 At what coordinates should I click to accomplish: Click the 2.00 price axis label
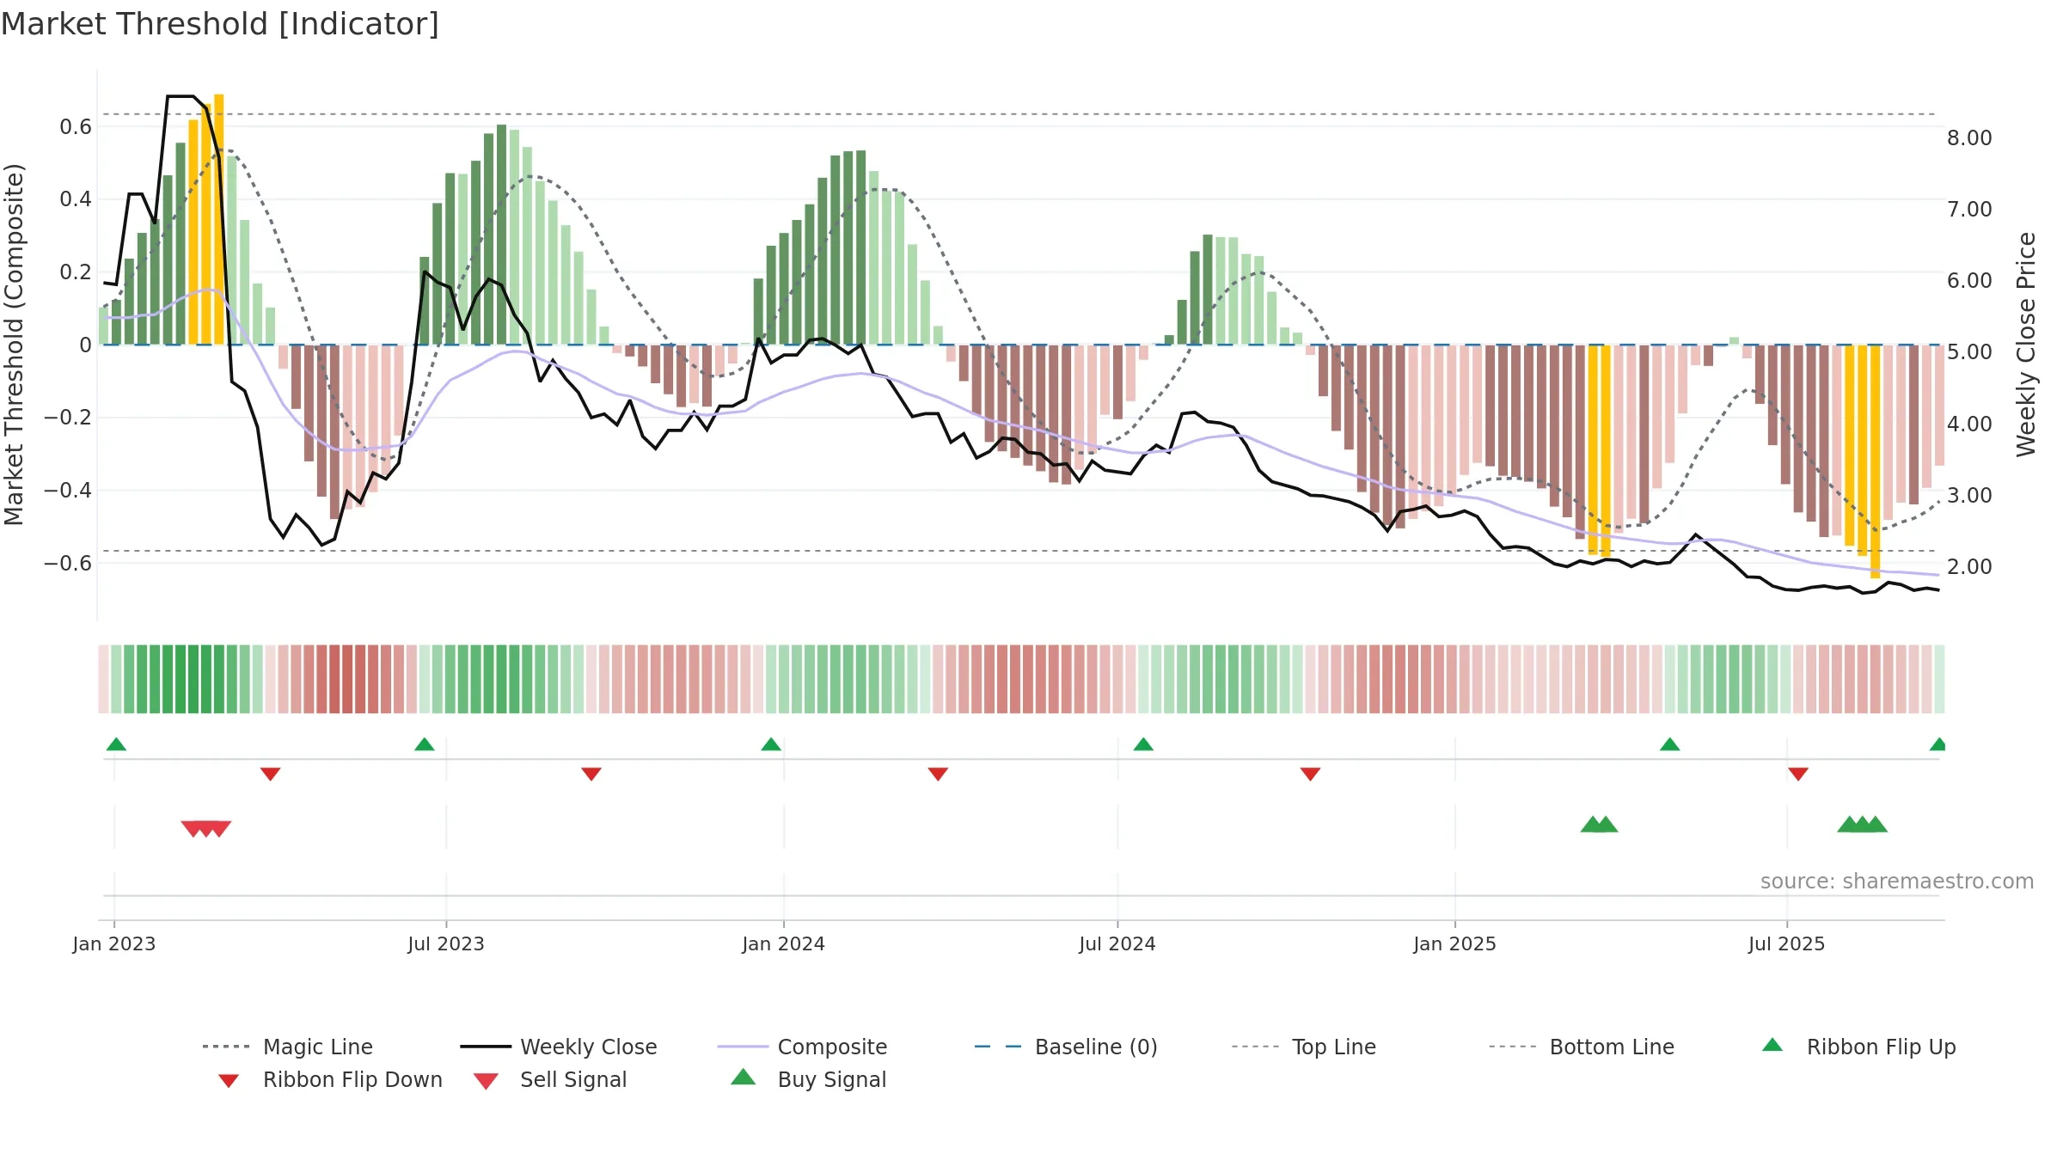click(1970, 567)
